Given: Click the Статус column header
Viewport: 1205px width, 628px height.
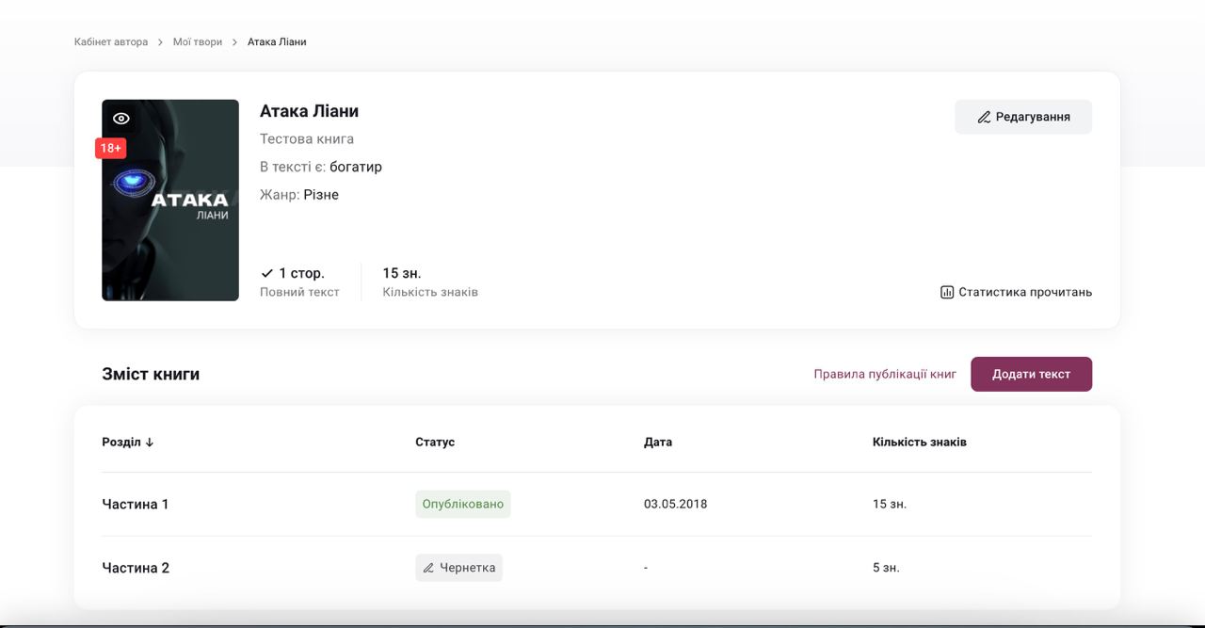Looking at the screenshot, I should click(435, 442).
